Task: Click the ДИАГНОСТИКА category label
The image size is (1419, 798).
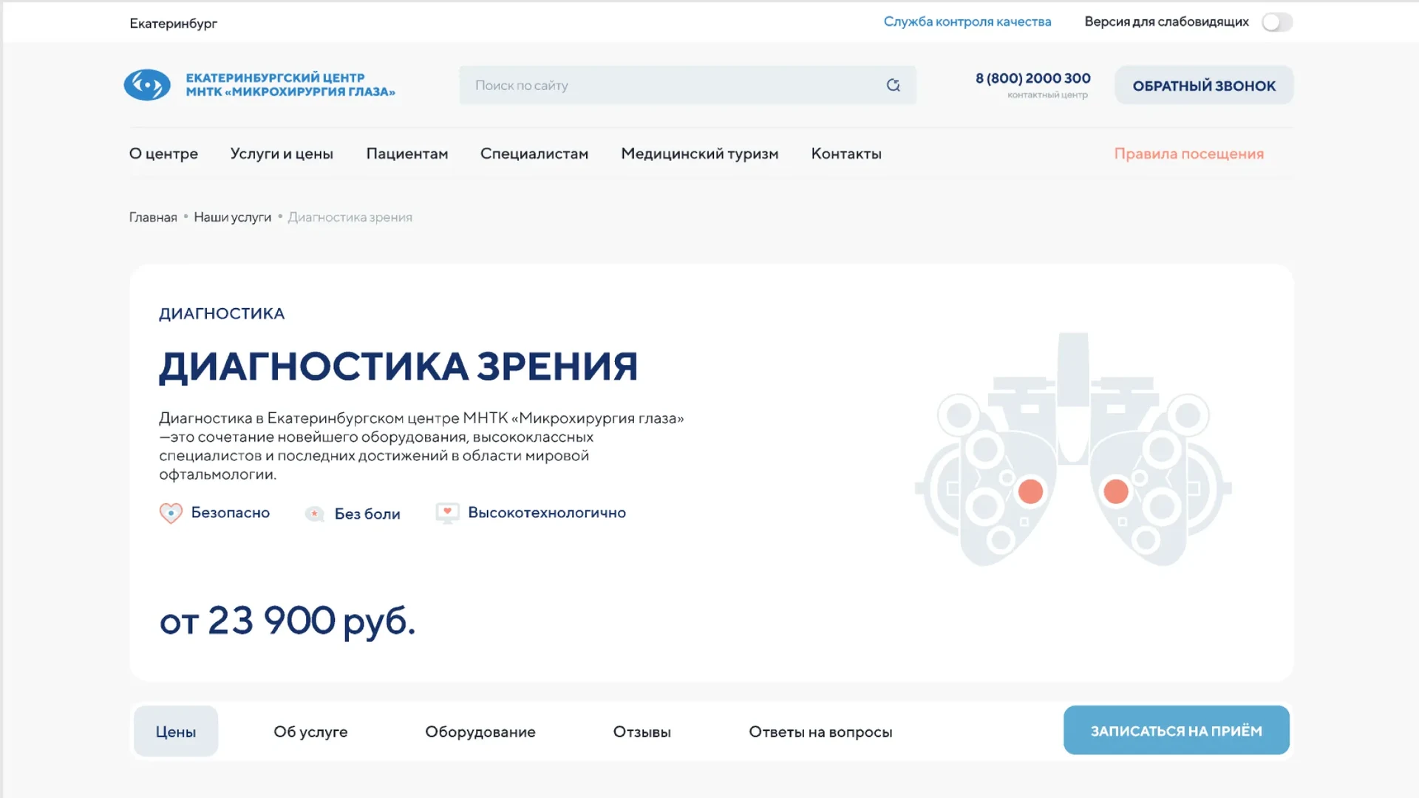Action: (222, 313)
